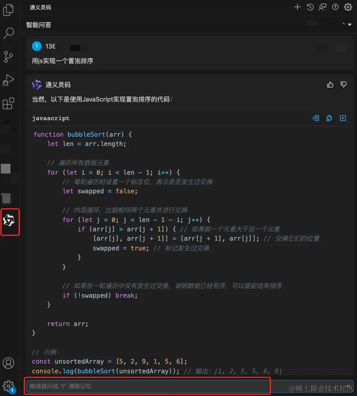Click the line 'if (!swapped) break;'
The image size is (357, 396).
click(100, 296)
